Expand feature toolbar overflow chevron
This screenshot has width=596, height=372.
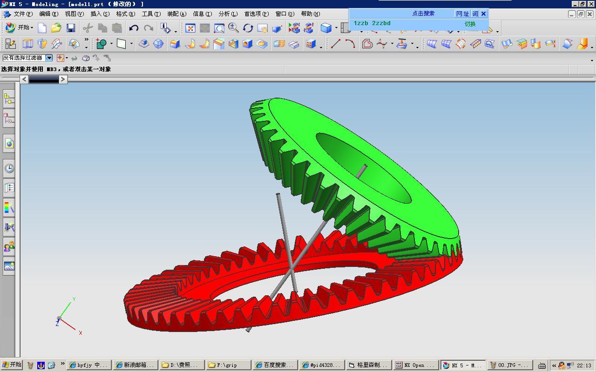pyautogui.click(x=86, y=40)
